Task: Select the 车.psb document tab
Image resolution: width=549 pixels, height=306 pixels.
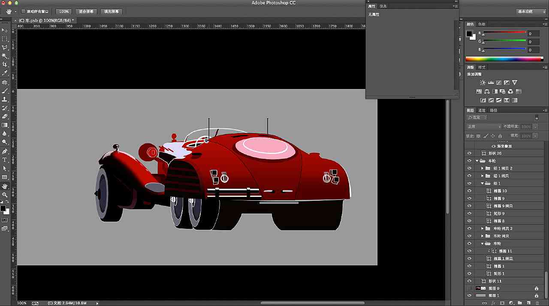Action: [x=45, y=20]
